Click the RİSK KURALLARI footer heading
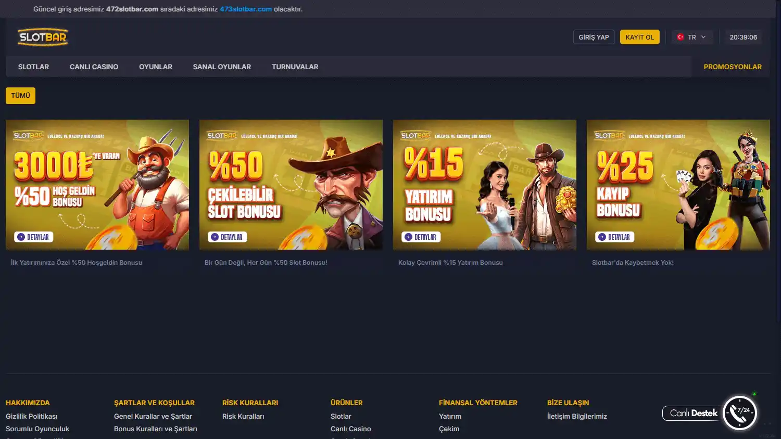 click(250, 403)
